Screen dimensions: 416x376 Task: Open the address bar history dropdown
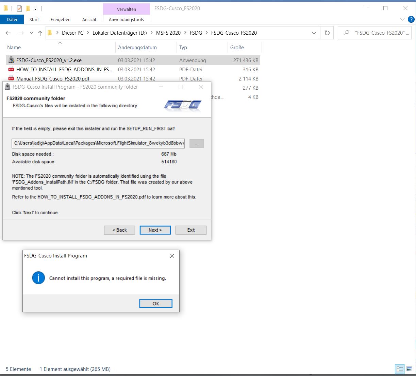coord(314,33)
